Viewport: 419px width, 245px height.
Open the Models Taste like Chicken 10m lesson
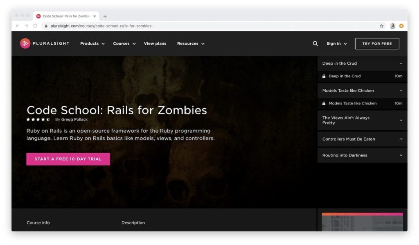363,104
